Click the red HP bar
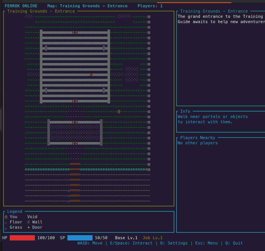The image size is (265, 251). 22,238
